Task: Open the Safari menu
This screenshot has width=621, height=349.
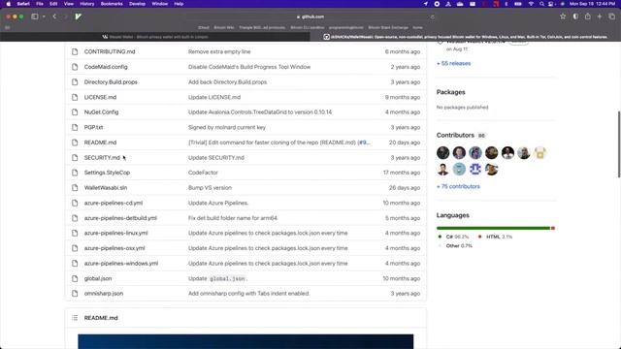Action: click(23, 4)
